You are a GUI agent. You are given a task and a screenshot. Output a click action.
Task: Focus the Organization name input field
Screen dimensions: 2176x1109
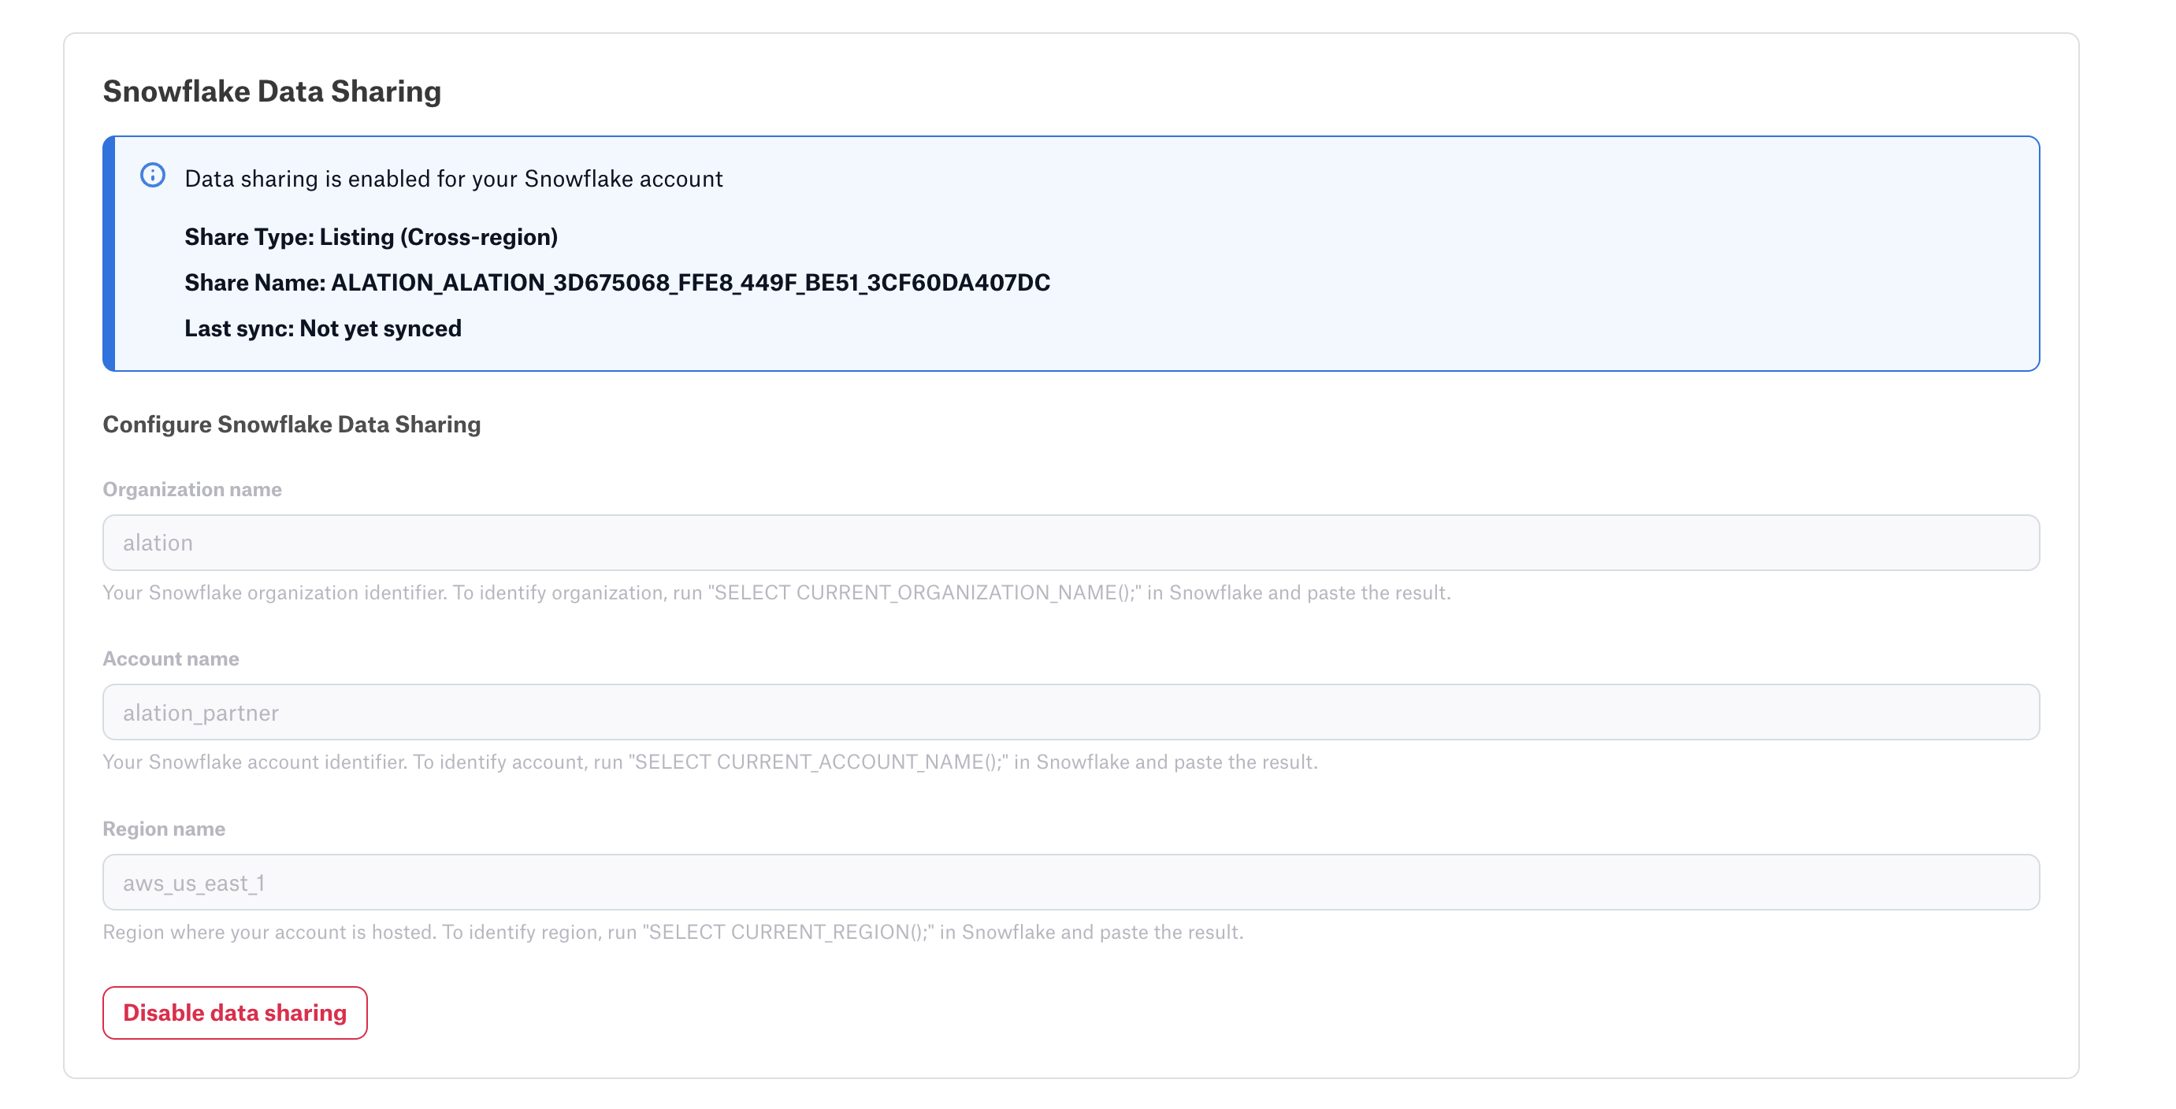click(x=1071, y=542)
